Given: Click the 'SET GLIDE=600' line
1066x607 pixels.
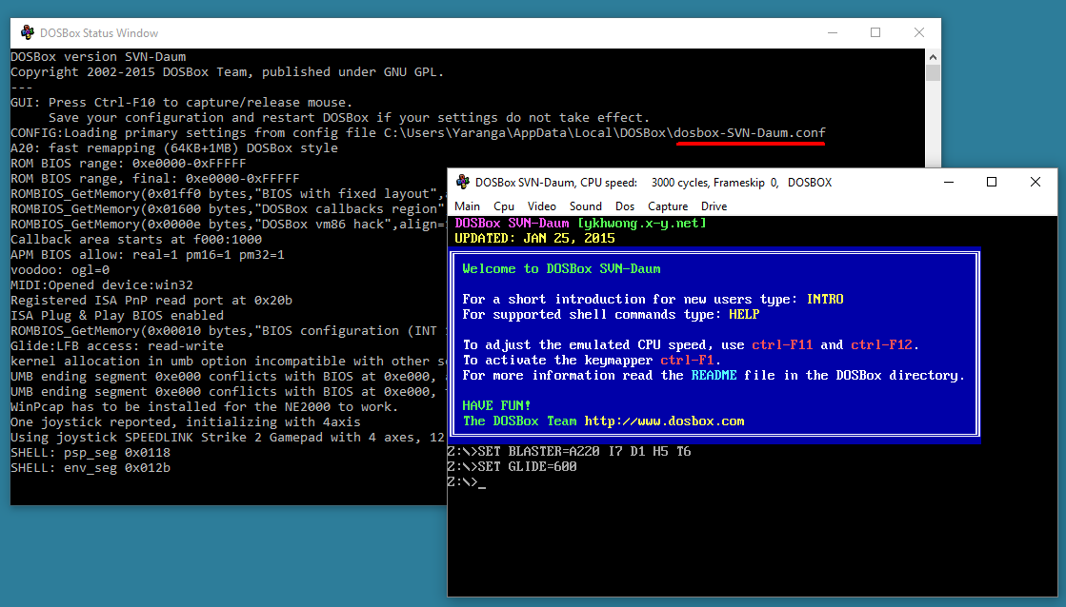Looking at the screenshot, I should coord(512,466).
